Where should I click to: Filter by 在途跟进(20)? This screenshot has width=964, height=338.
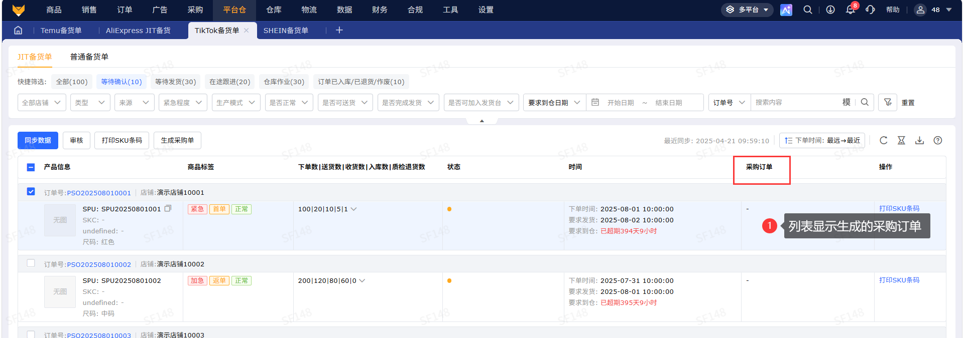(229, 82)
